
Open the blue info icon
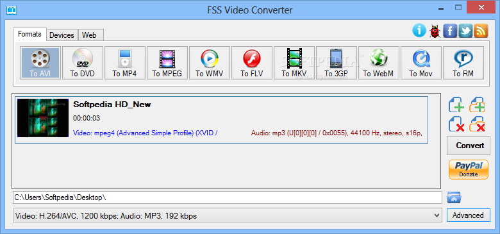click(x=419, y=31)
